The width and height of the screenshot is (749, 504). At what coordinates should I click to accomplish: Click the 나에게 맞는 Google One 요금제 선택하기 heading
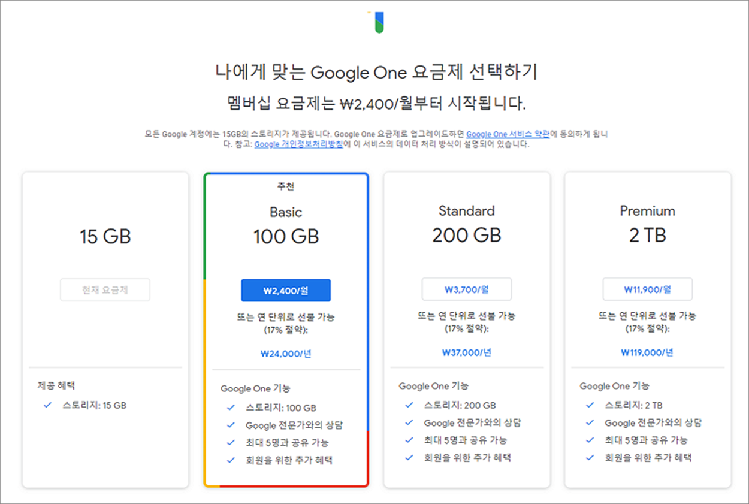(376, 73)
